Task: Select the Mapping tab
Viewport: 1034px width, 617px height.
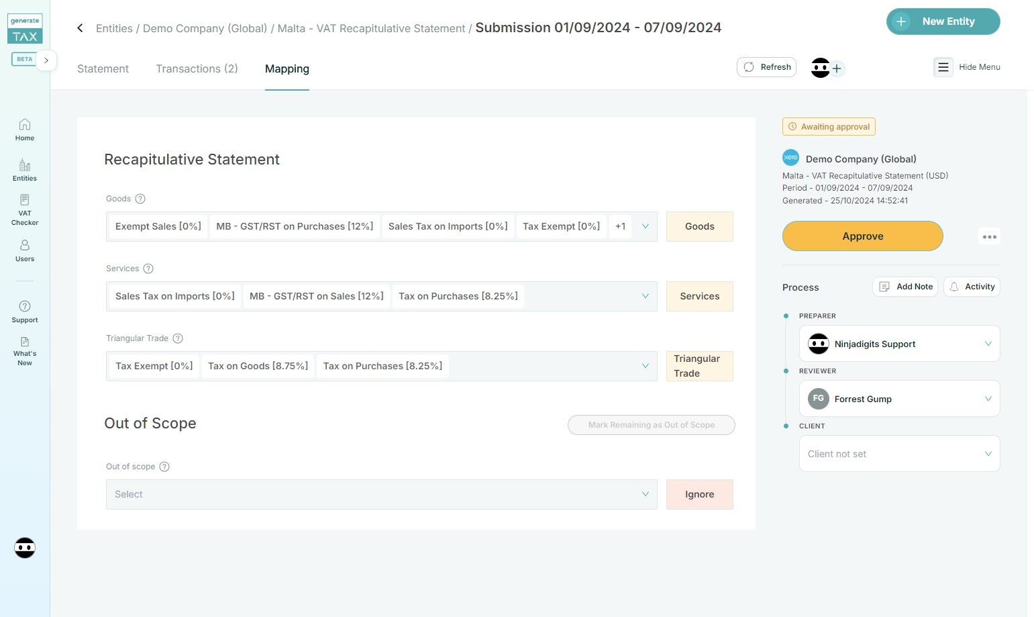Action: (x=287, y=68)
